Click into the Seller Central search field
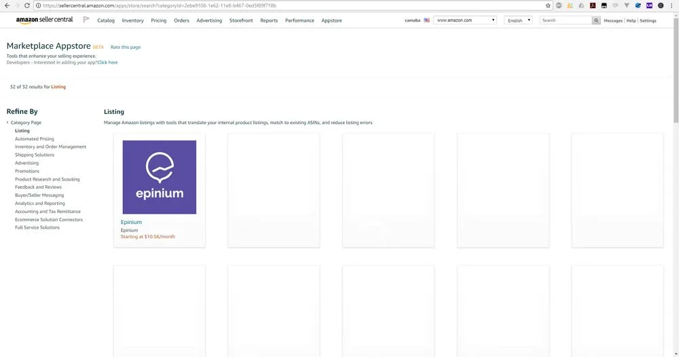Viewport: 679px width, 357px height. coord(566,20)
